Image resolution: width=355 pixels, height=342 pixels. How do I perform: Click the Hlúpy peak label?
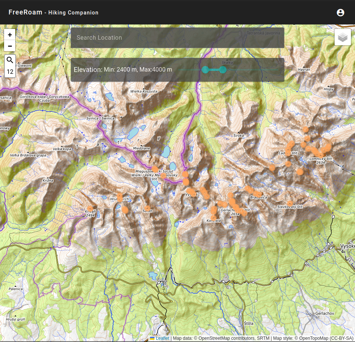[x=329, y=89]
